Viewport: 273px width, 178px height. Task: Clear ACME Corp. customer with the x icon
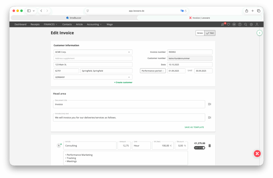[x=129, y=52]
